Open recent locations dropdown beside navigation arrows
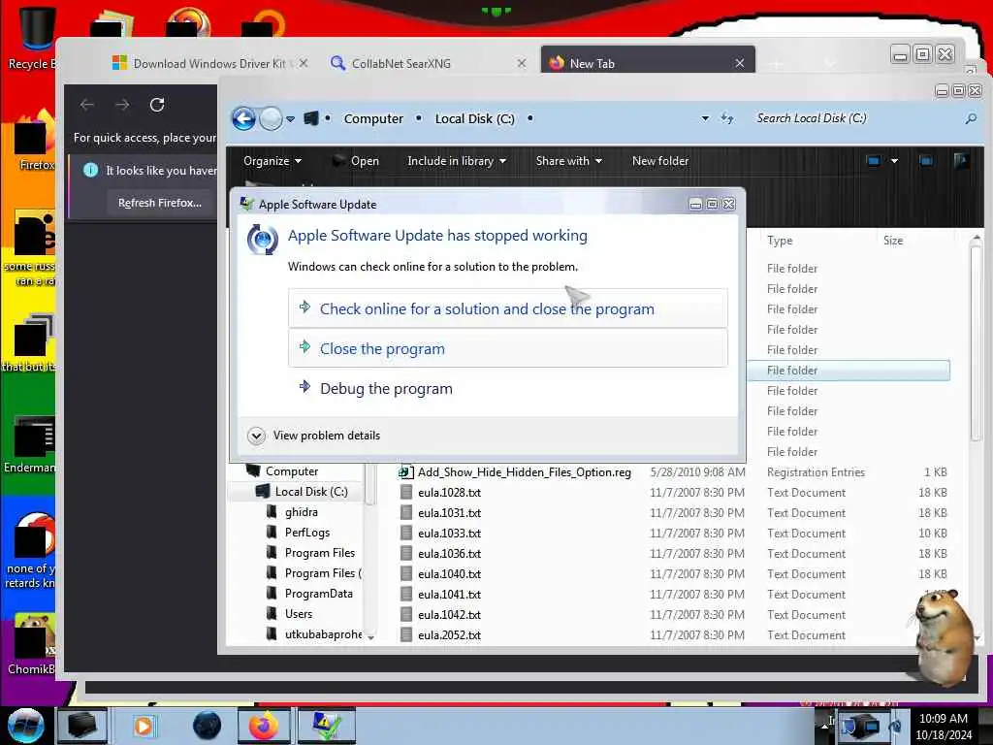Viewport: 993px width, 745px height. tap(291, 118)
